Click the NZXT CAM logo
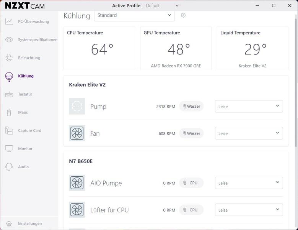The image size is (298, 230). click(x=25, y=6)
